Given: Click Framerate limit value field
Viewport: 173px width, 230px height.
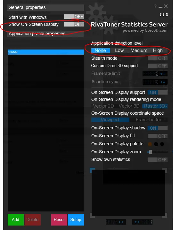Looking at the screenshot, I should pyautogui.click(x=151, y=73).
